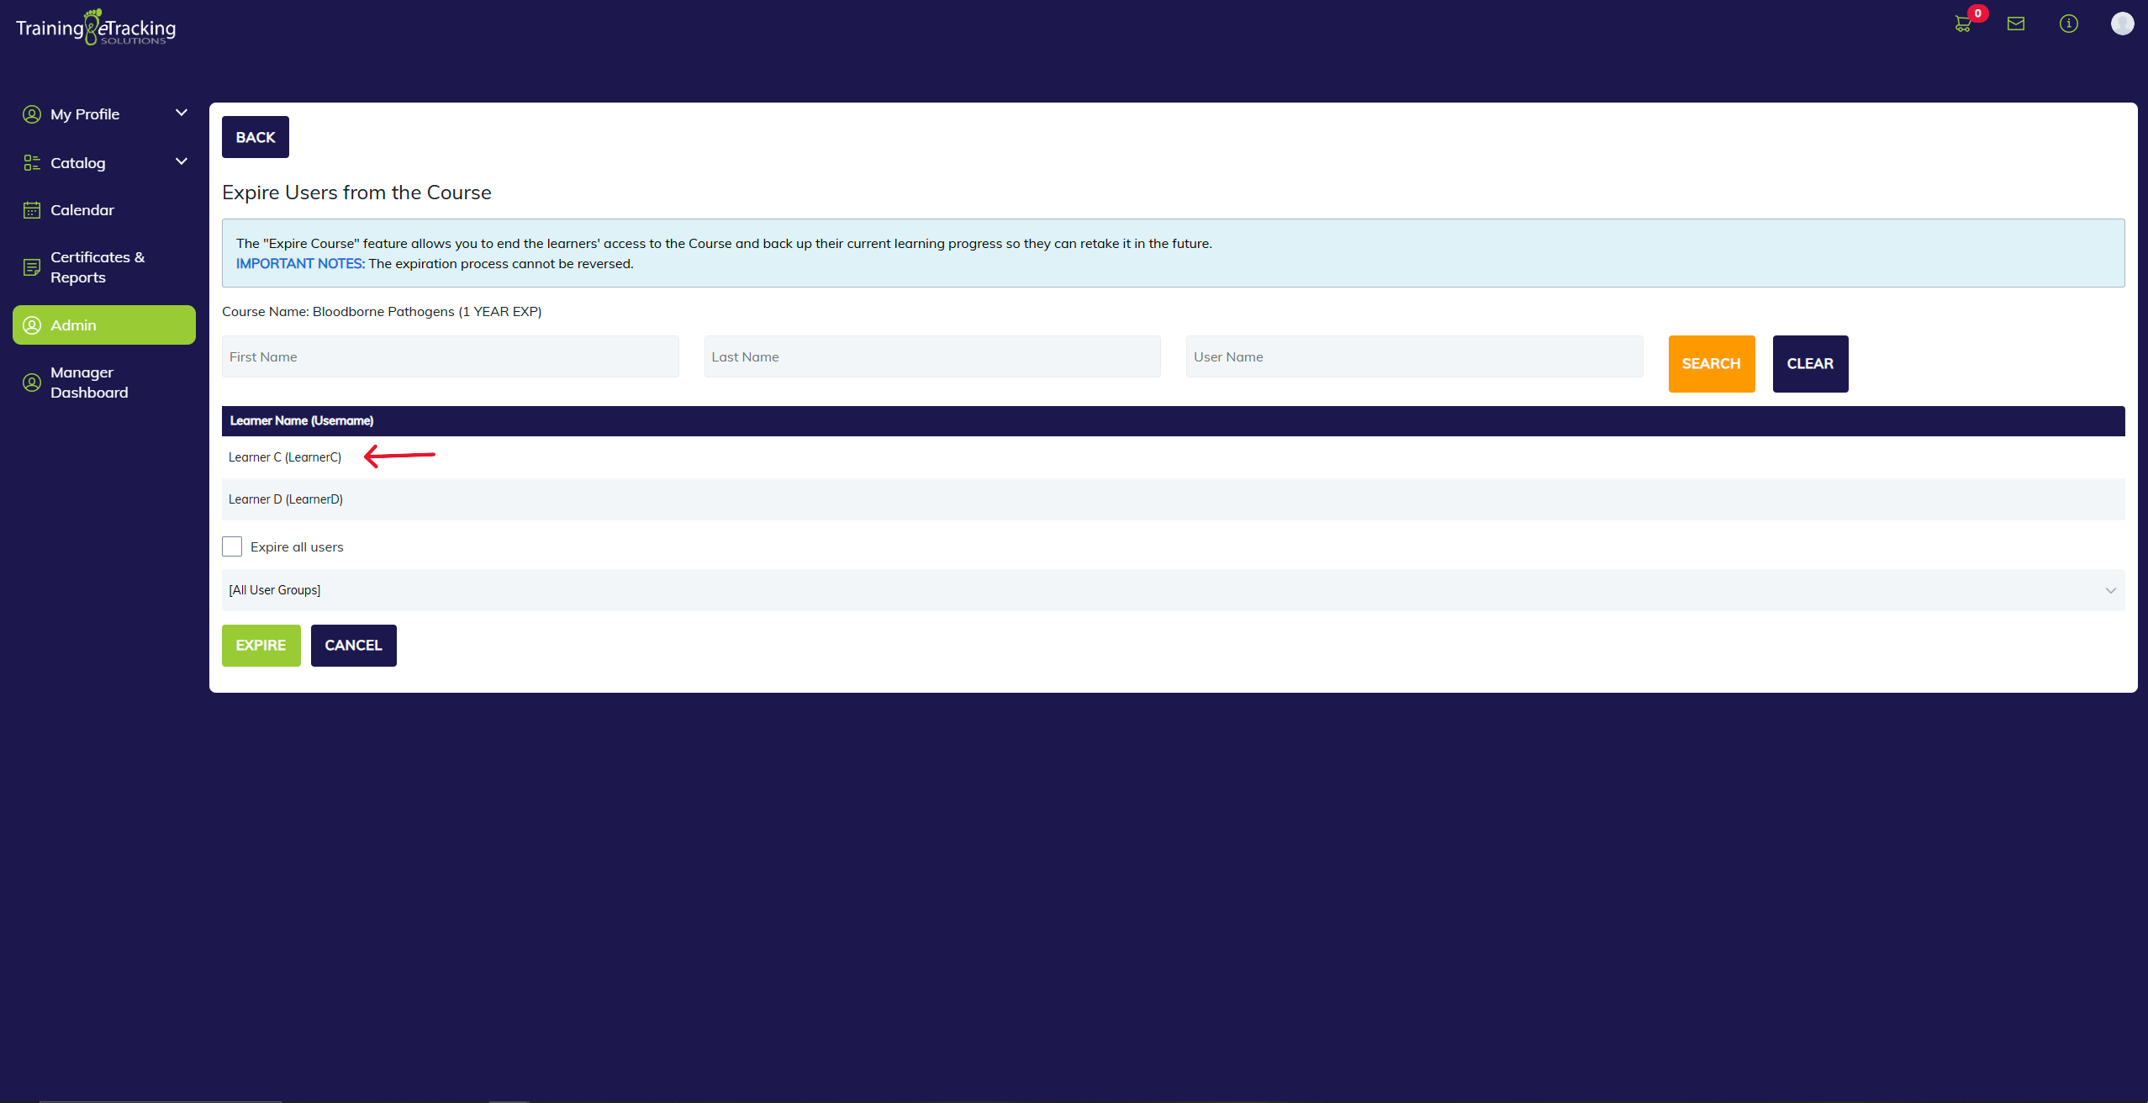Open the messages envelope icon
Image resolution: width=2148 pixels, height=1103 pixels.
click(x=2016, y=24)
